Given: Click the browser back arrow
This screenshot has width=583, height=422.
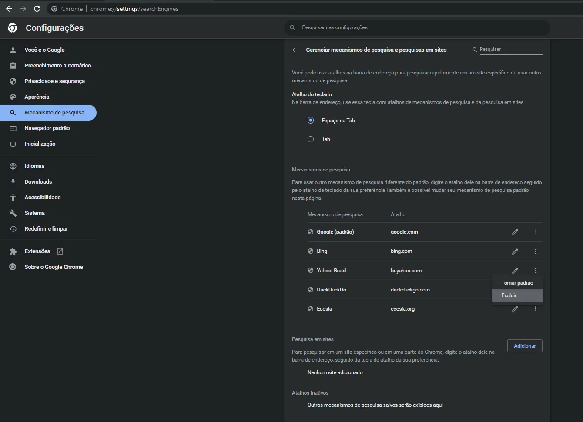Looking at the screenshot, I should click(9, 9).
